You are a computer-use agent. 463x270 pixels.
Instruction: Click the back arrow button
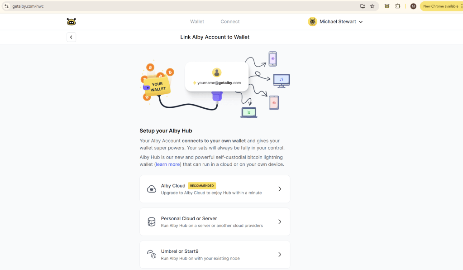click(71, 37)
